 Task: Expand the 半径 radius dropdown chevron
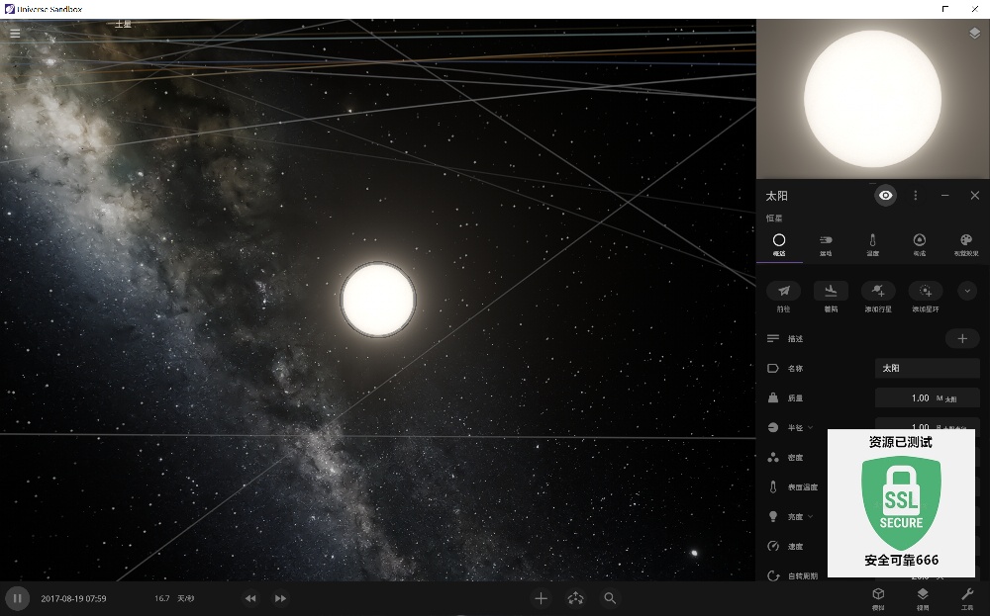pos(811,427)
